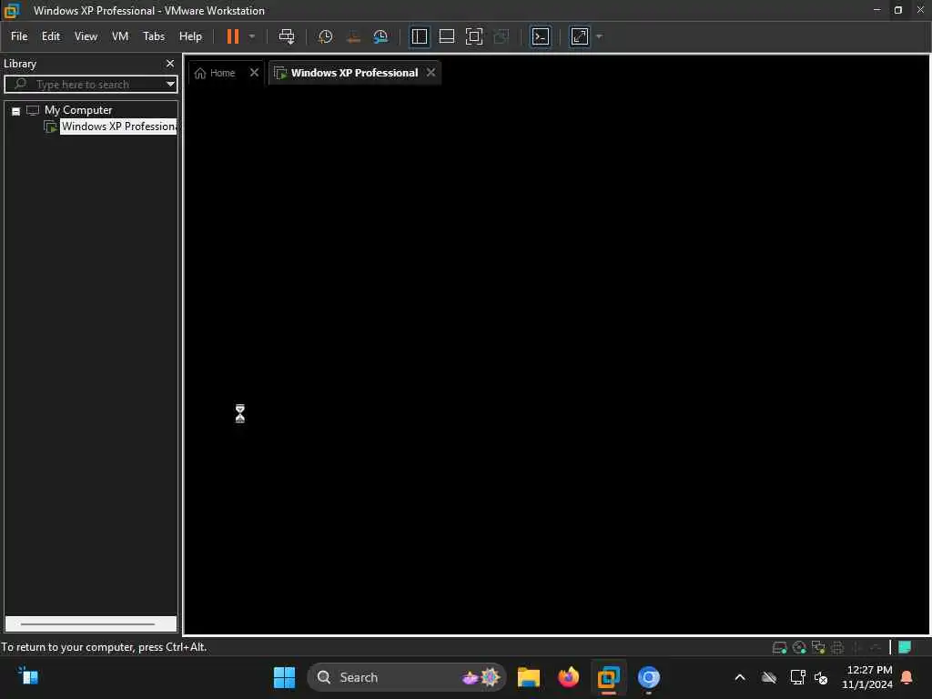932x699 pixels.
Task: Enter full screen mode icon
Action: [x=473, y=36]
